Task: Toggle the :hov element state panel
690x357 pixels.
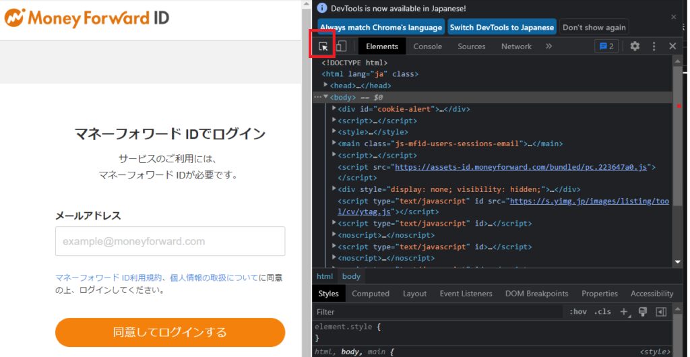Action: tap(577, 312)
